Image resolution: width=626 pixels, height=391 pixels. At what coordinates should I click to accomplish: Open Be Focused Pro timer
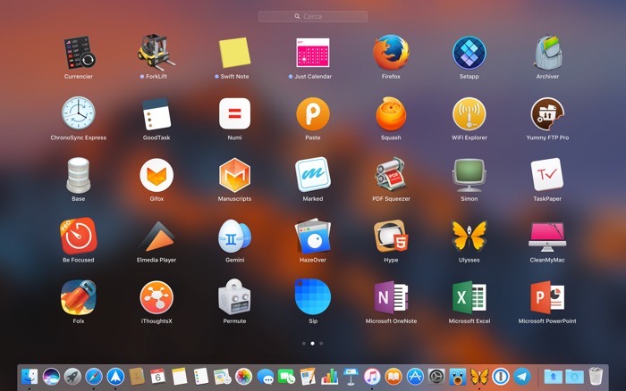pos(79,236)
